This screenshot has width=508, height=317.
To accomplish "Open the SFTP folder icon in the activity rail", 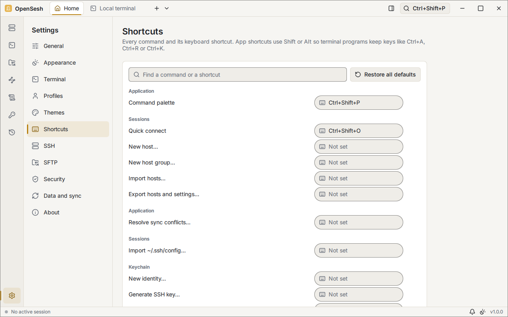I will (x=12, y=63).
